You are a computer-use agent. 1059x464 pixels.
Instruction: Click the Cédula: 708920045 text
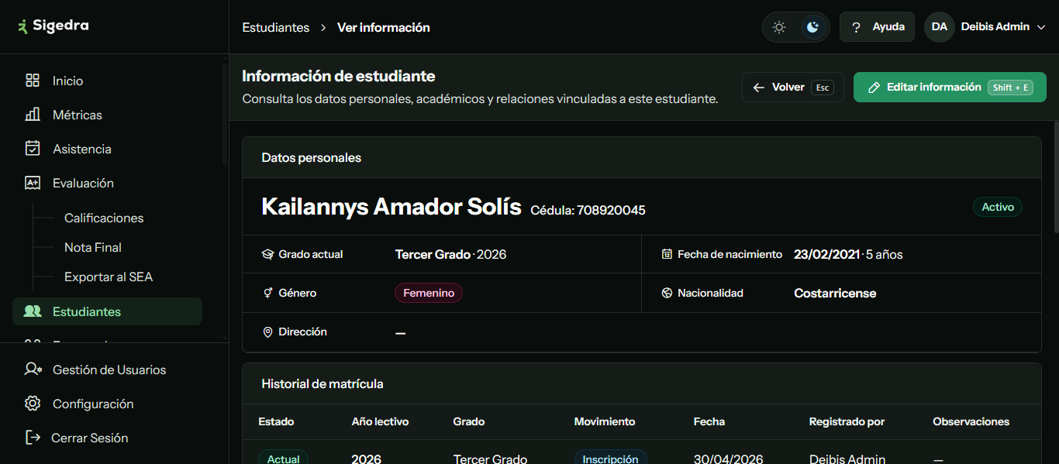click(588, 210)
